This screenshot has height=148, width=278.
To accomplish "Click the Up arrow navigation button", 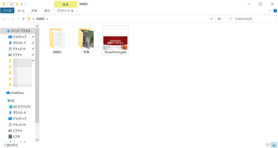I will point(24,19).
